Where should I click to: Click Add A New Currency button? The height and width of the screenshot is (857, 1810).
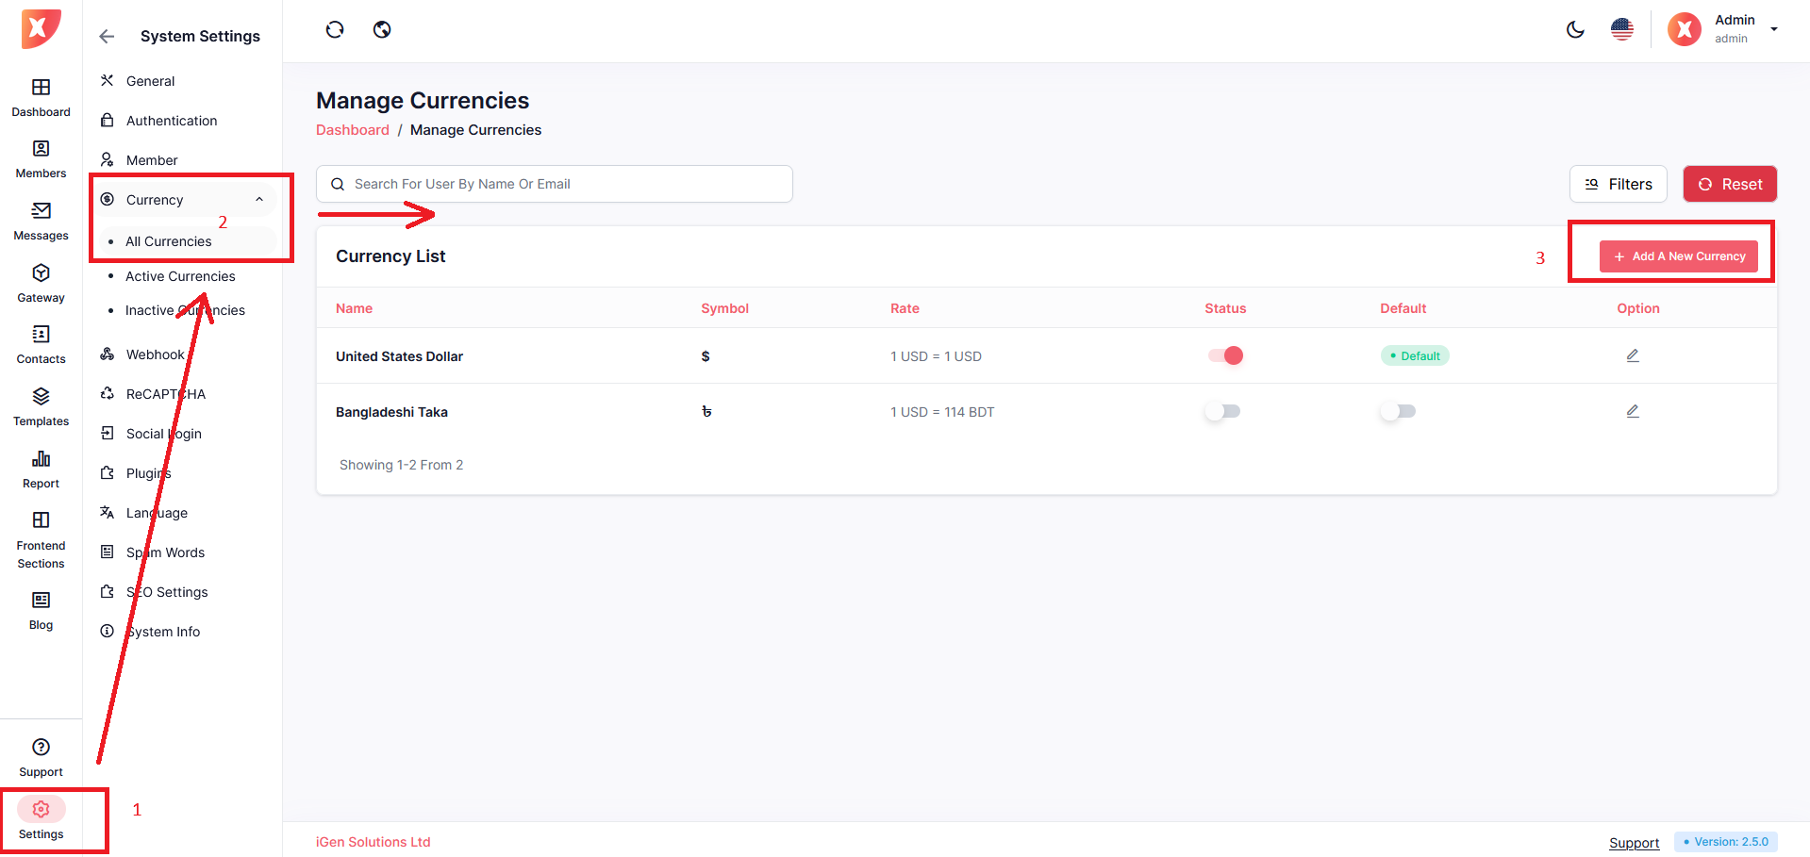pos(1678,256)
